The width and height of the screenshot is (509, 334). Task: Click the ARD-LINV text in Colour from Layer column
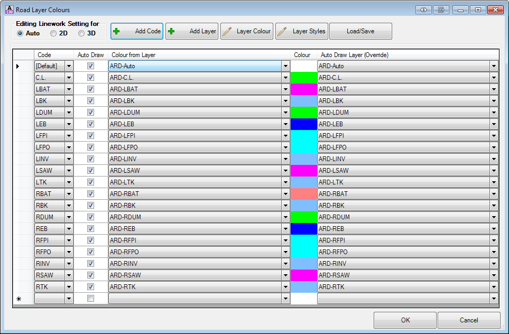(123, 159)
